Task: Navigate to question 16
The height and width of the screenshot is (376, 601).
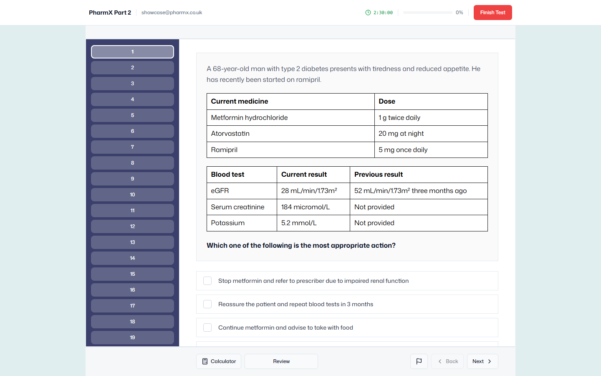Action: [x=133, y=290]
